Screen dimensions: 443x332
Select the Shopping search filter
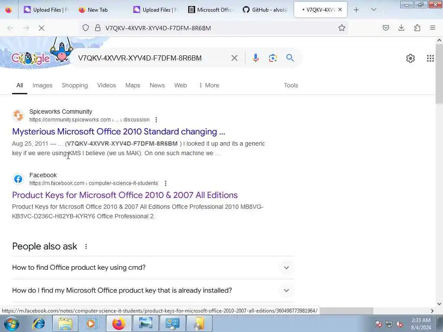point(75,85)
